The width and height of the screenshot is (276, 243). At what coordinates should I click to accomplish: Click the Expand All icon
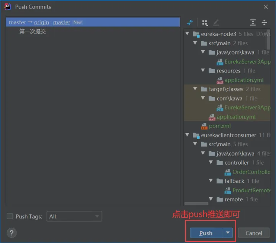coord(253,22)
